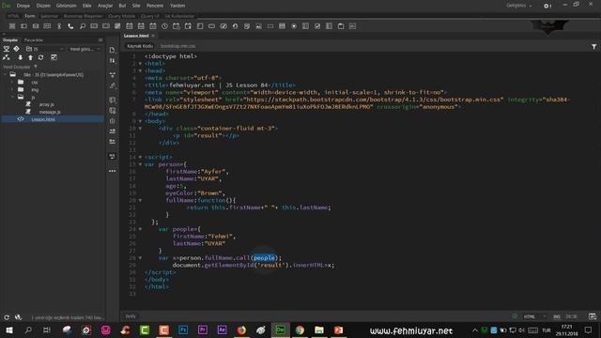Select array.js in file tree
This screenshot has width=601, height=338.
tap(47, 104)
